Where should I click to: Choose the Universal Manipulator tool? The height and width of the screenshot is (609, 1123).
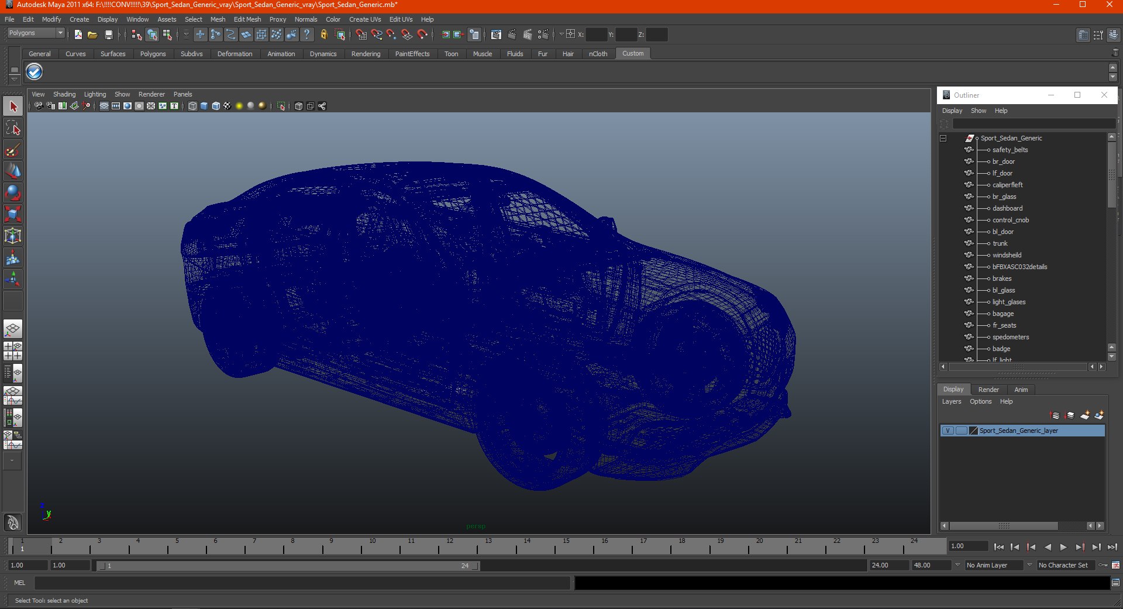13,236
